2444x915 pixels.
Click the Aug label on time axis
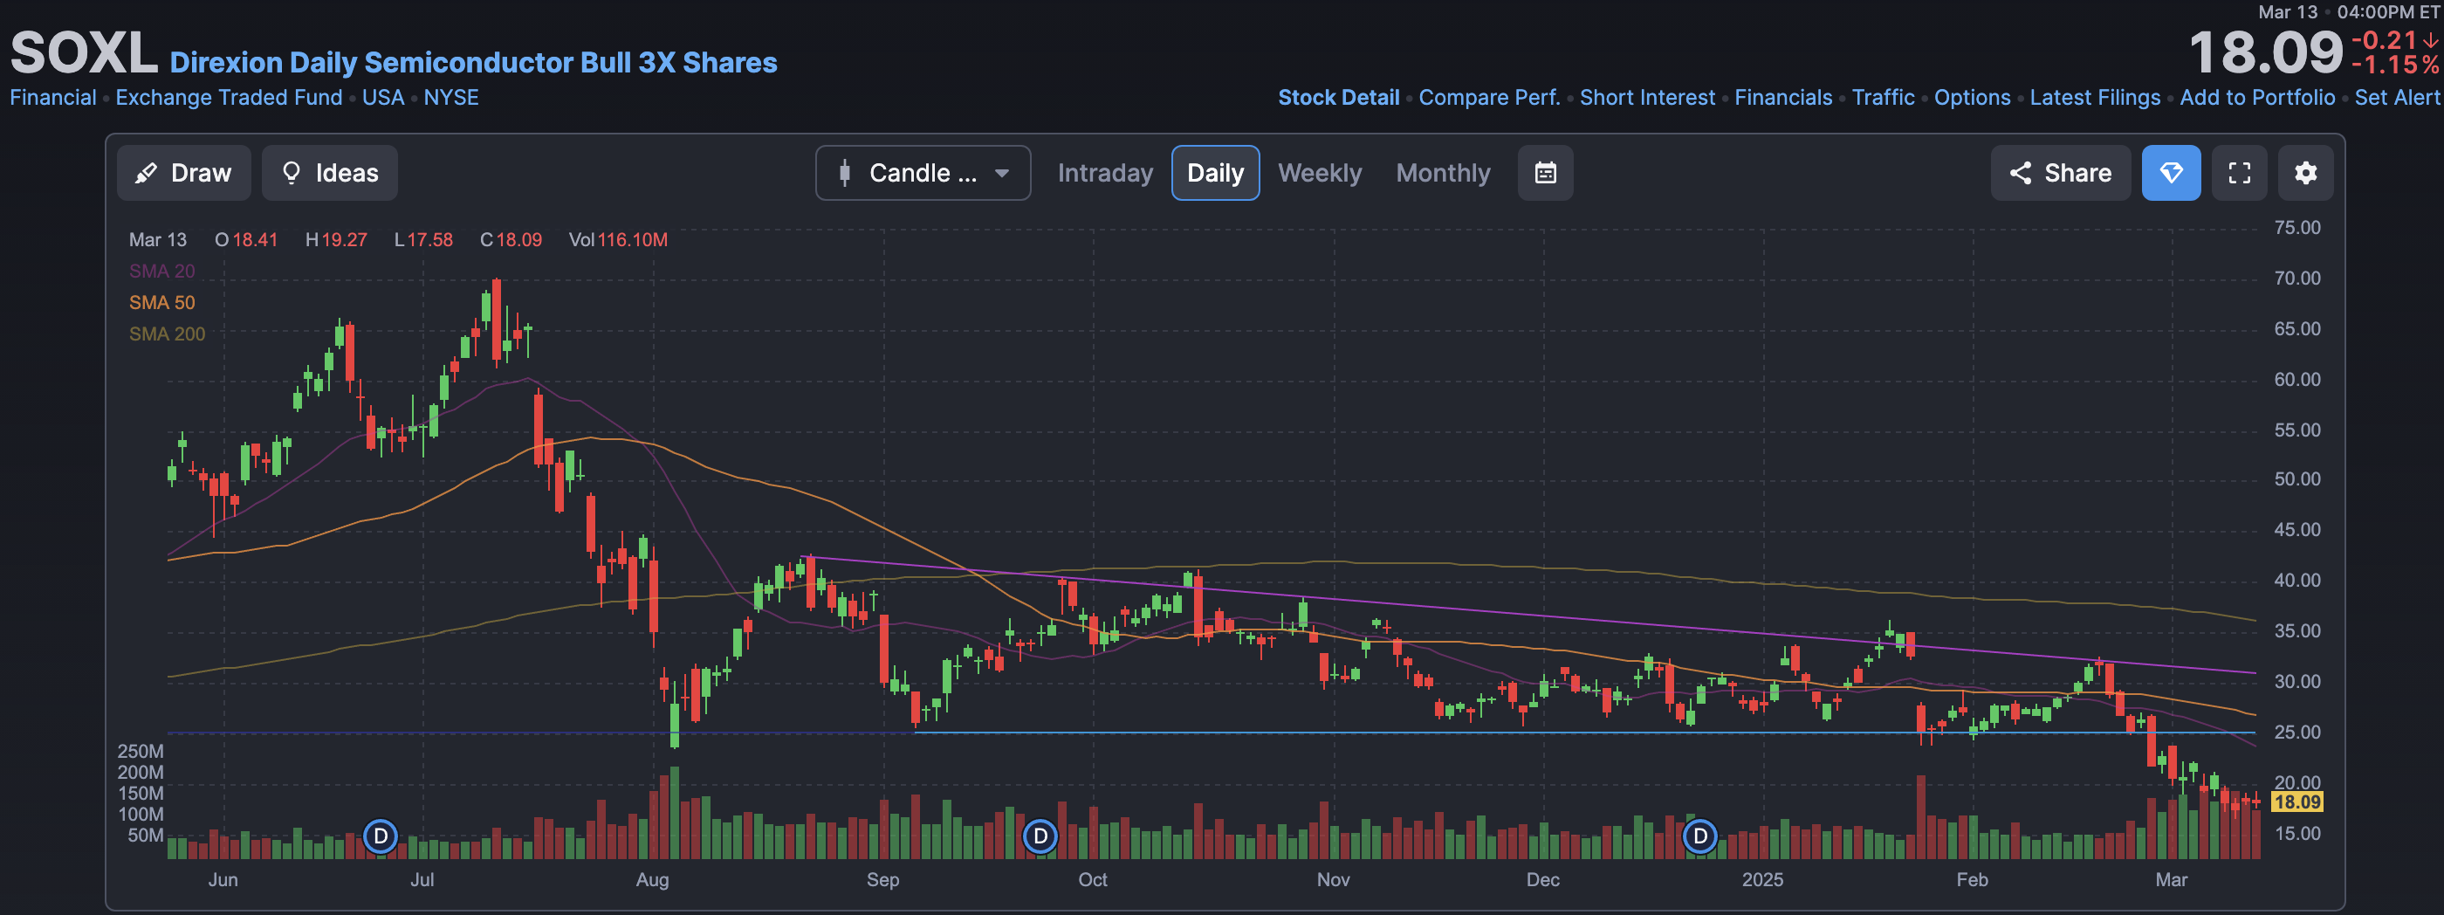(652, 880)
